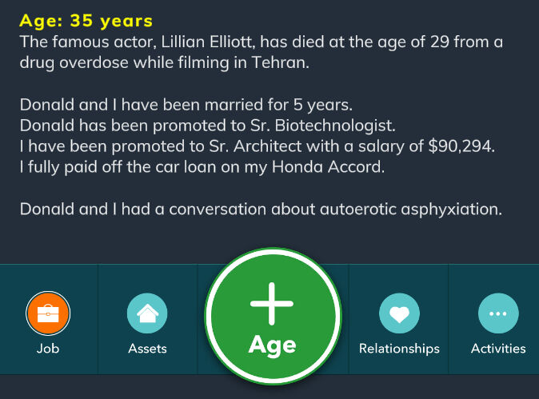Tap the Relationships label text
This screenshot has height=399, width=539.
coord(399,349)
